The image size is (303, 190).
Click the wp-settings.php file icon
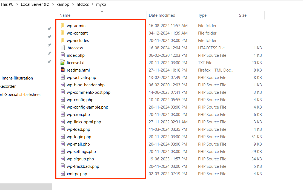click(x=63, y=151)
